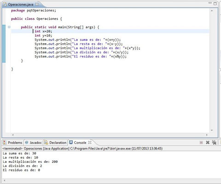Open the Declaration tab
This screenshot has width=221, height=184.
coord(55,143)
